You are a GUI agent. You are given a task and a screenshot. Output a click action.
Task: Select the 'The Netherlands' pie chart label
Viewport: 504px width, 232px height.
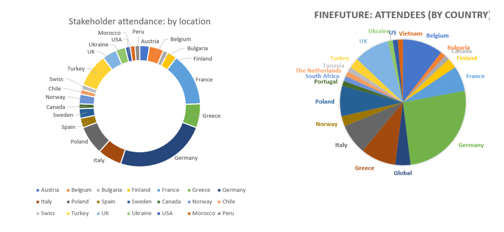[x=318, y=70]
